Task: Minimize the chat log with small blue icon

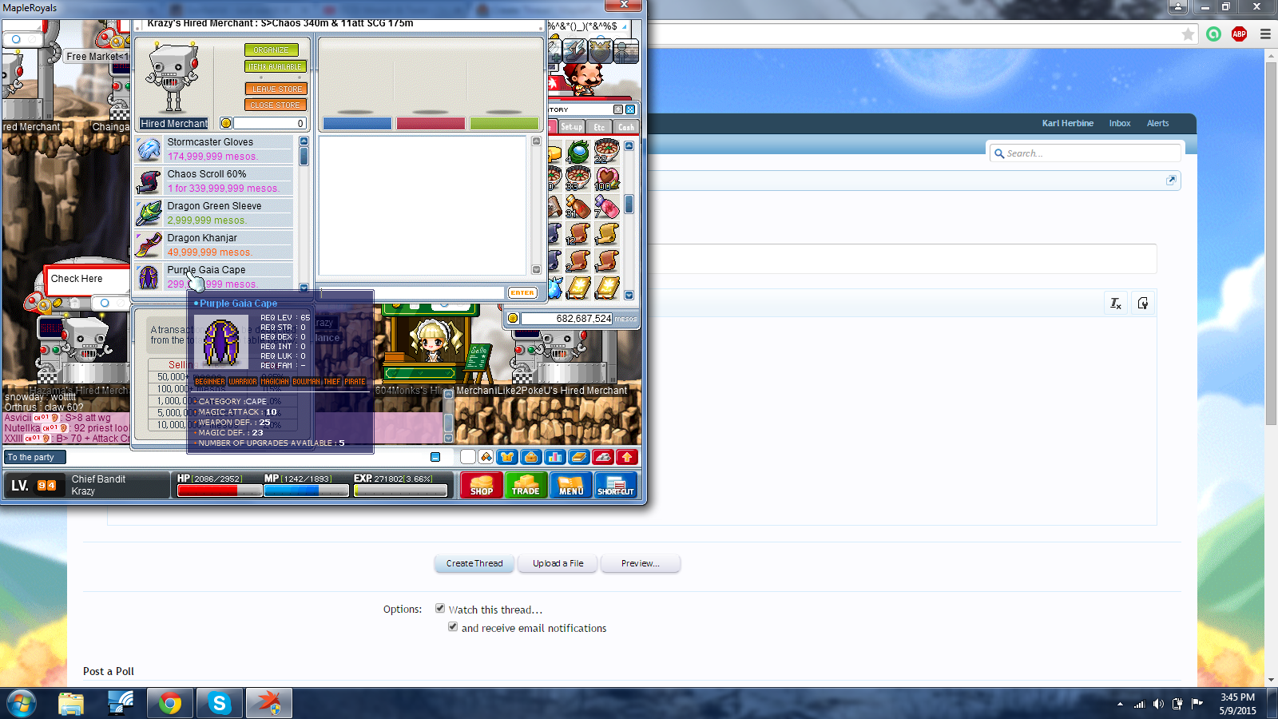Action: tap(435, 457)
